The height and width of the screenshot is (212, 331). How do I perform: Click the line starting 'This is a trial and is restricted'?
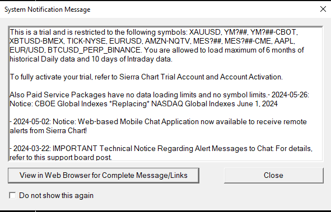coord(154,32)
